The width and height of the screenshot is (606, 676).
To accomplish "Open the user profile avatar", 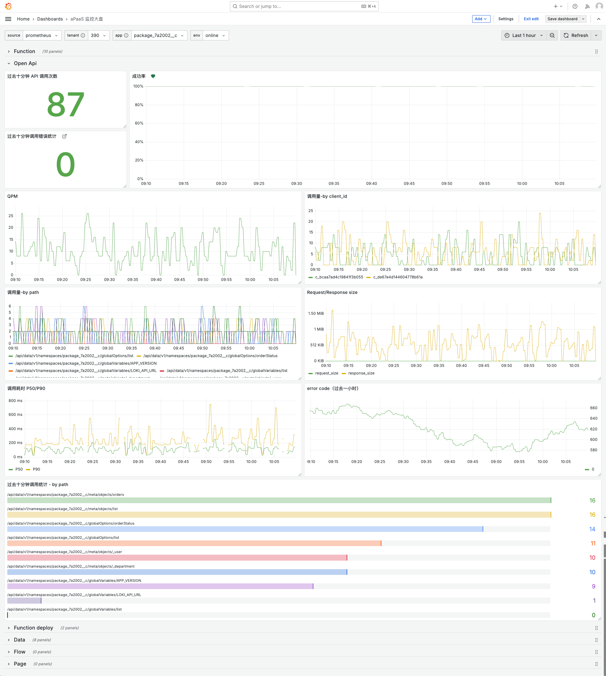I will tap(599, 6).
